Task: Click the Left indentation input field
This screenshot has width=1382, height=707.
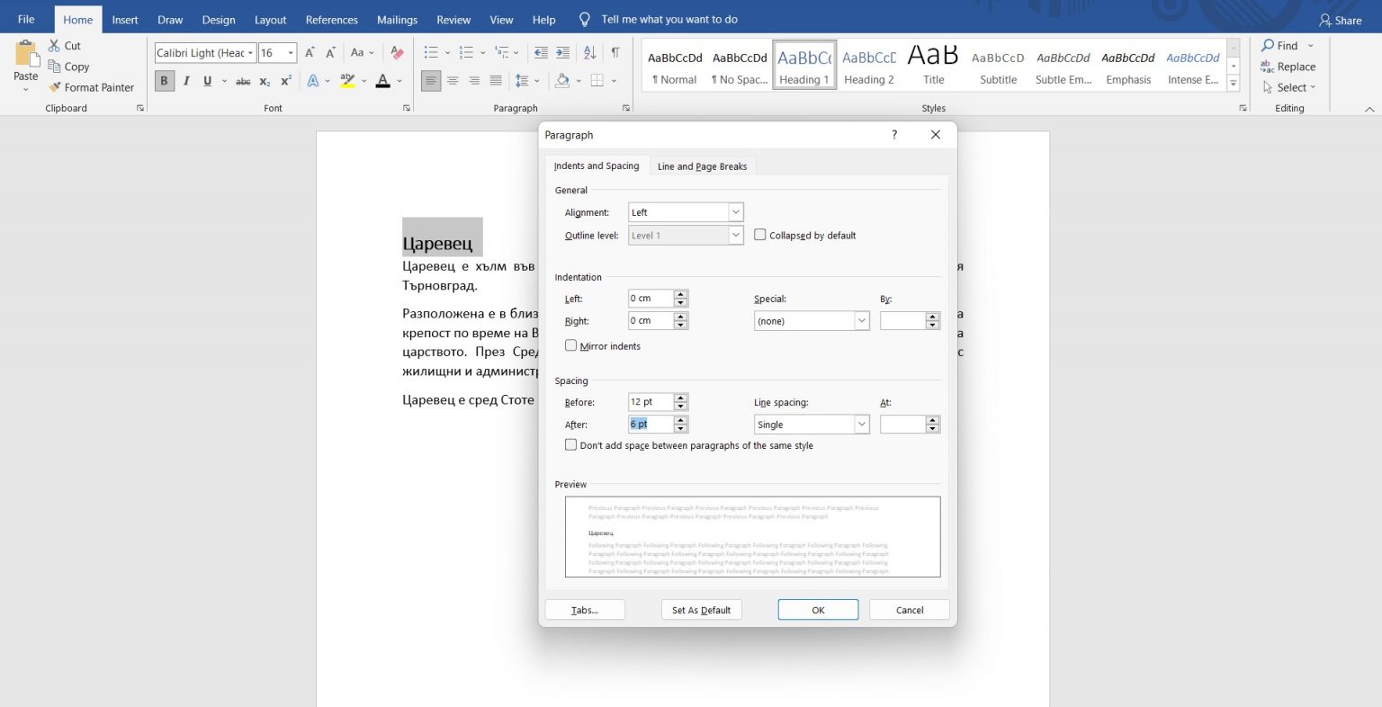Action: pyautogui.click(x=651, y=298)
